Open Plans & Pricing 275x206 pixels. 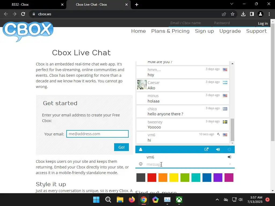170,31
